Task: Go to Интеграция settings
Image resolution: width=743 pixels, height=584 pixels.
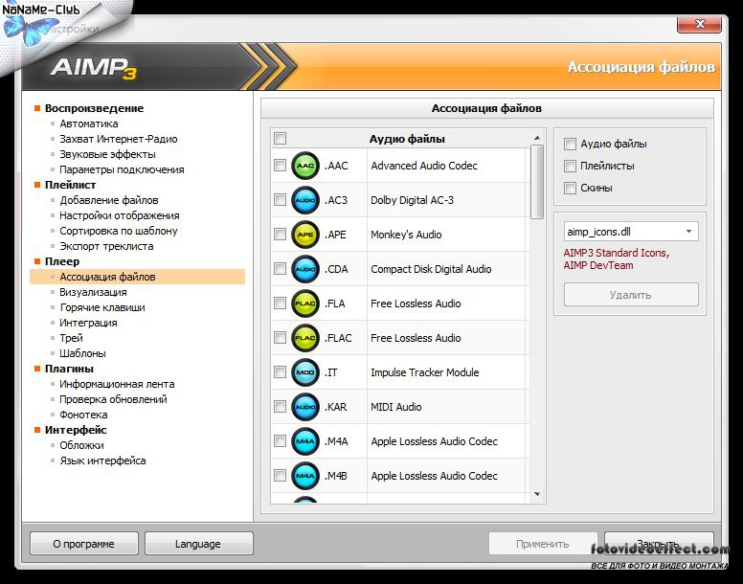Action: pyautogui.click(x=88, y=323)
